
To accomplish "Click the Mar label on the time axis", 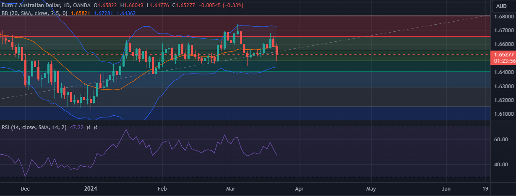I will click(x=231, y=189).
